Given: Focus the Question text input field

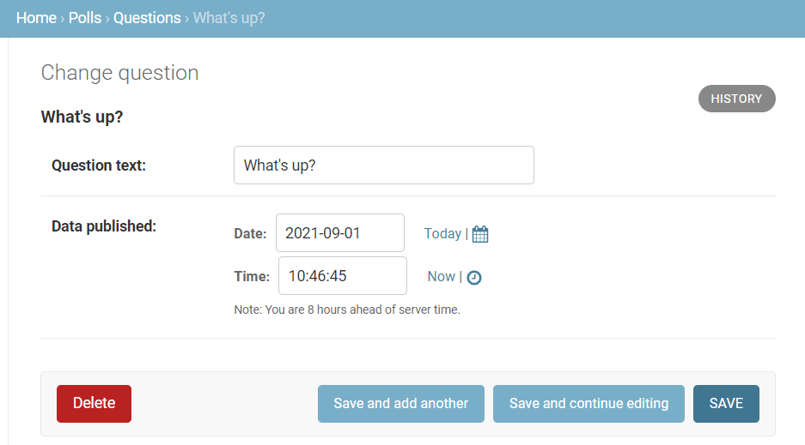Looking at the screenshot, I should pos(383,165).
